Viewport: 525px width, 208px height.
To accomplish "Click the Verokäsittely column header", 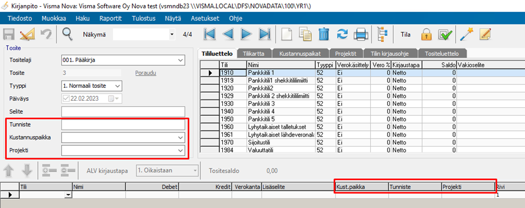I will 353,64.
